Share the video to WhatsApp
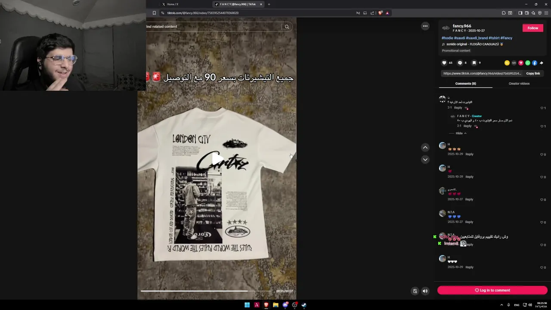 click(x=528, y=63)
